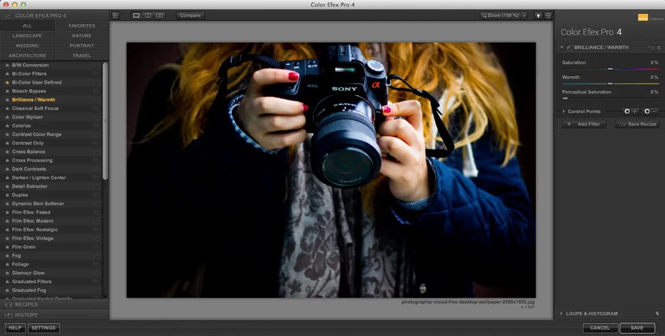Image resolution: width=665 pixels, height=336 pixels.
Task: Favorite the B/W Conversion filter star
Action: [x=7, y=65]
